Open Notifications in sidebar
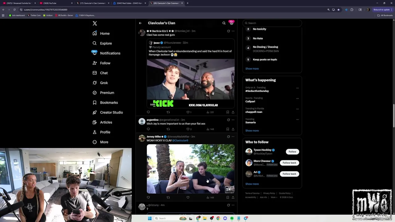 [106, 53]
